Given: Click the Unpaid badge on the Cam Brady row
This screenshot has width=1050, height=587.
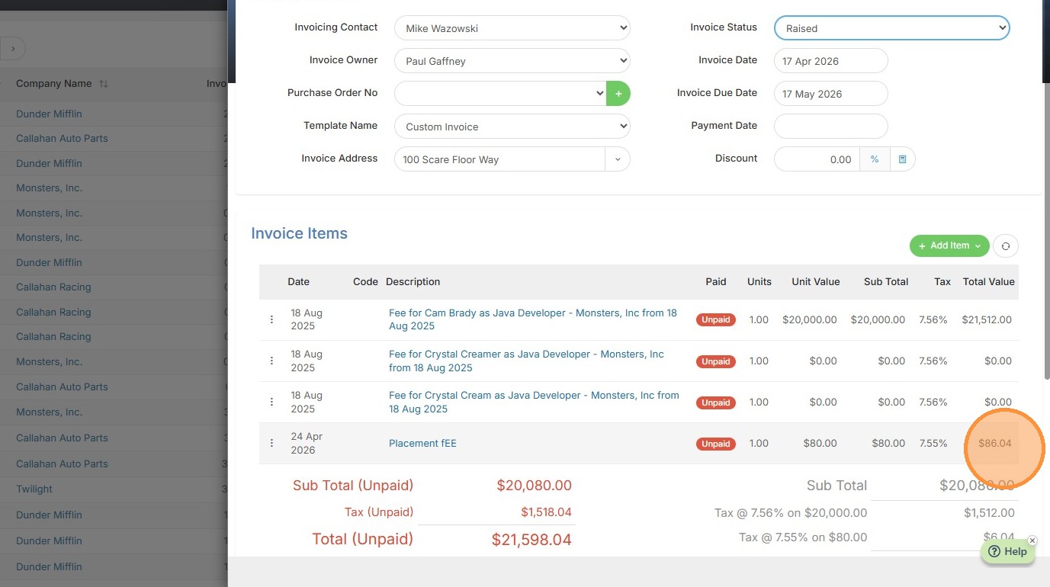Looking at the screenshot, I should tap(715, 320).
